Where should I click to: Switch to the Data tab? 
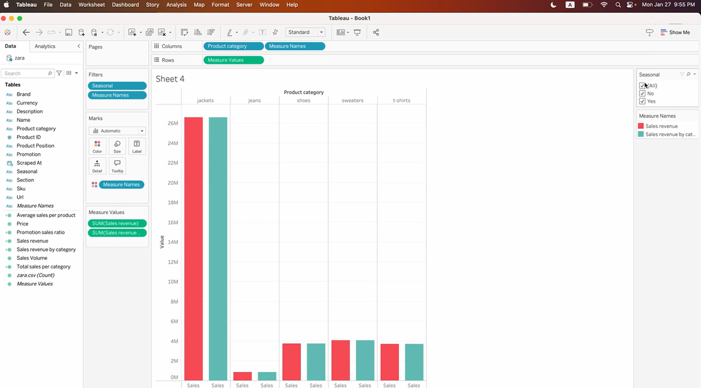coord(11,46)
